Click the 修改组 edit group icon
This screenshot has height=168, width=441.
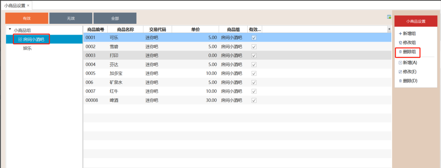pyautogui.click(x=400, y=43)
